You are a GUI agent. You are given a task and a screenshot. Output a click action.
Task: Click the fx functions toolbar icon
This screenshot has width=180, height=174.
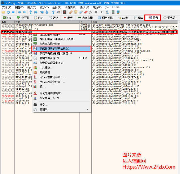(x=91, y=12)
